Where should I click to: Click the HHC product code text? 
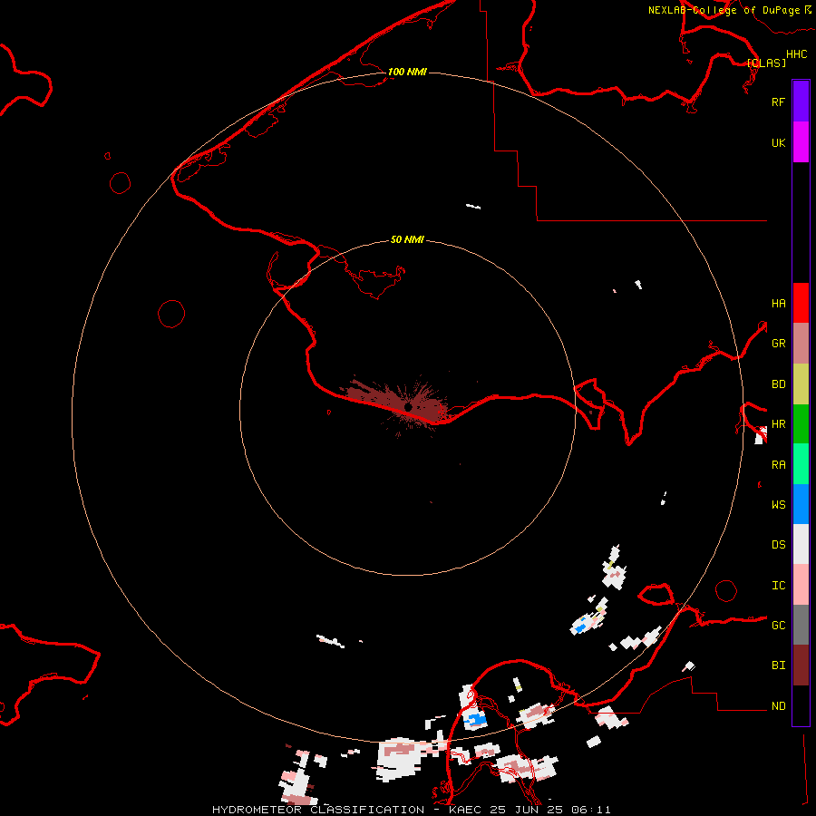point(796,54)
